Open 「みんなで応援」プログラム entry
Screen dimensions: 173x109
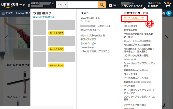pyautogui.click(x=95, y=51)
